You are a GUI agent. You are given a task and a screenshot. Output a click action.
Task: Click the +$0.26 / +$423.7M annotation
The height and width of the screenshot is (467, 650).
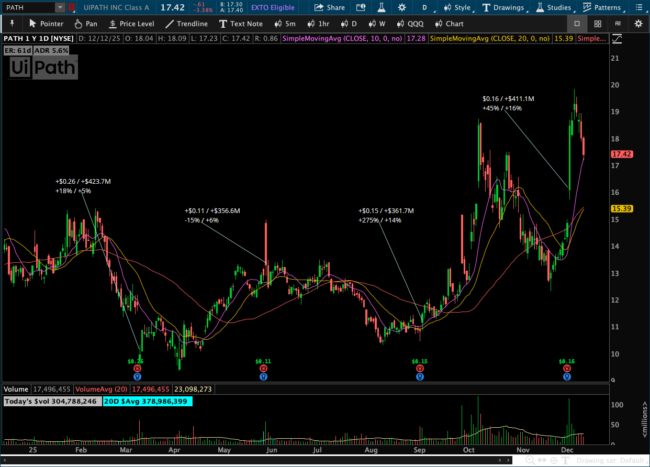coord(83,182)
